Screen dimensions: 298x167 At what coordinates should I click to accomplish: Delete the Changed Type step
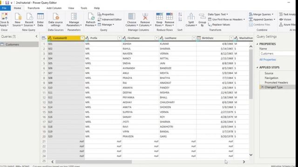point(262,87)
